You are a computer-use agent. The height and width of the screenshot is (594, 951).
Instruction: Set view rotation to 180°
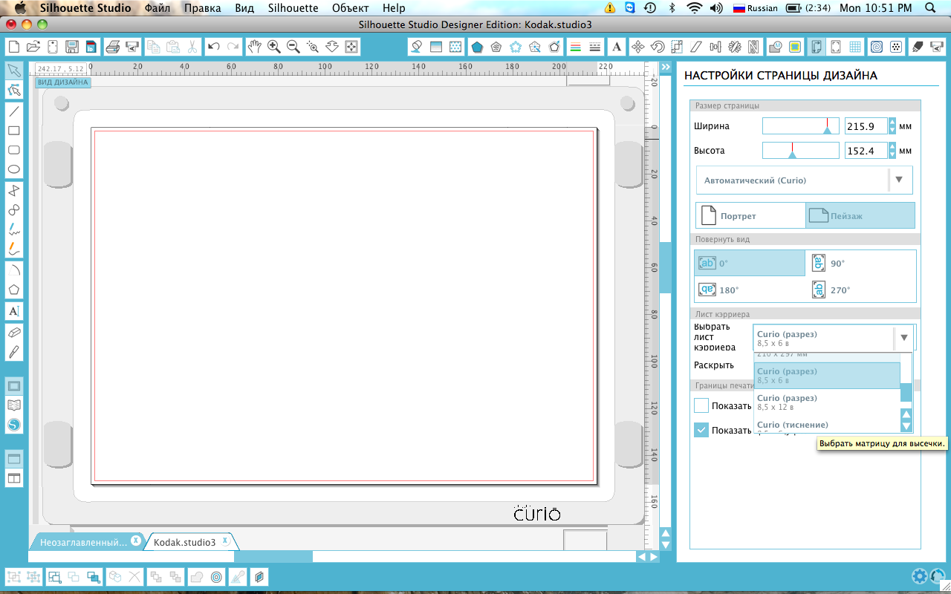[x=750, y=290]
